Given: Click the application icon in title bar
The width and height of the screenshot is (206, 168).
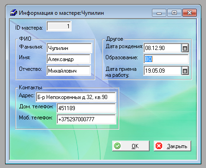Looking at the screenshot, I should click(x=13, y=12).
